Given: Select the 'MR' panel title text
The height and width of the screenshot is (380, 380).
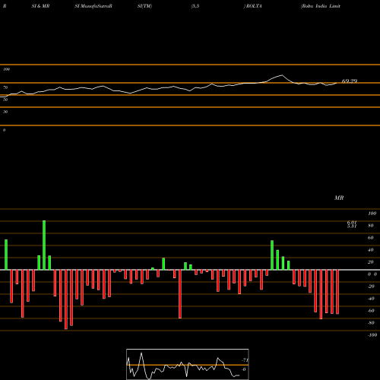Looking at the screenshot, I should [x=339, y=198].
